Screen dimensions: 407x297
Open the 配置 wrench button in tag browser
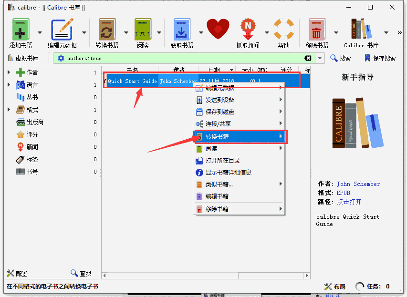[17, 273]
